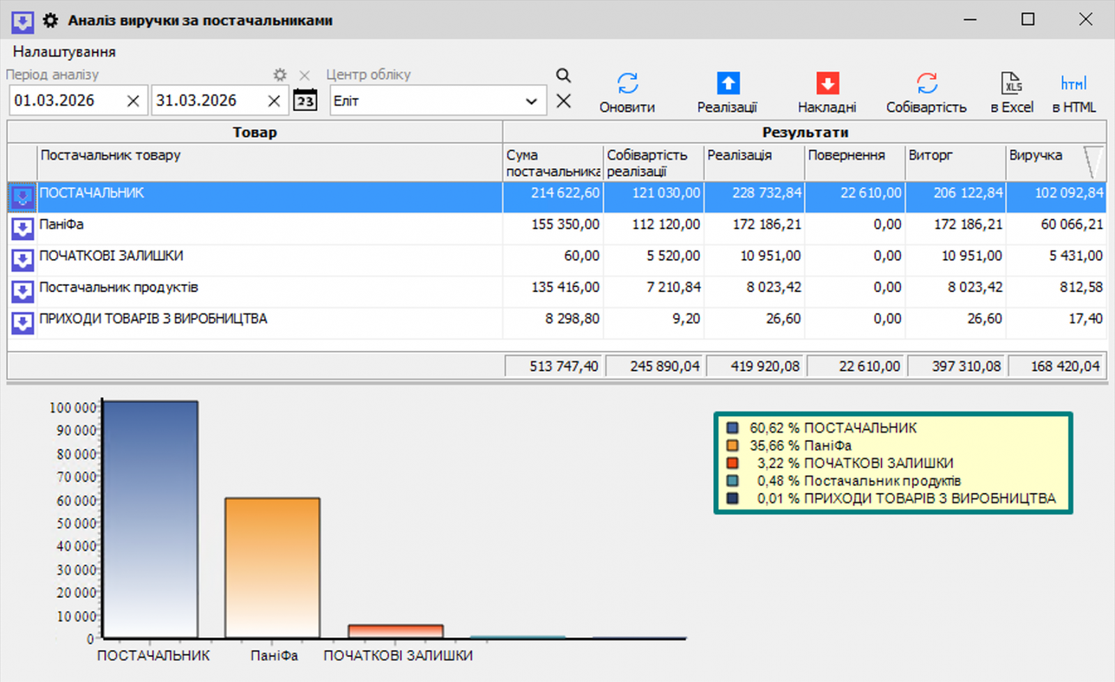This screenshot has height=682, width=1115.
Task: Open period settings gear icon
Action: [x=279, y=75]
